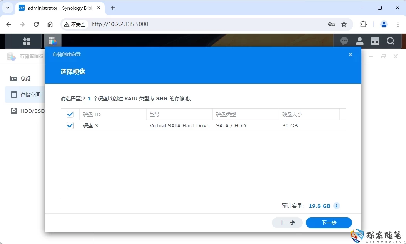Click the browser refresh icon

(36, 24)
